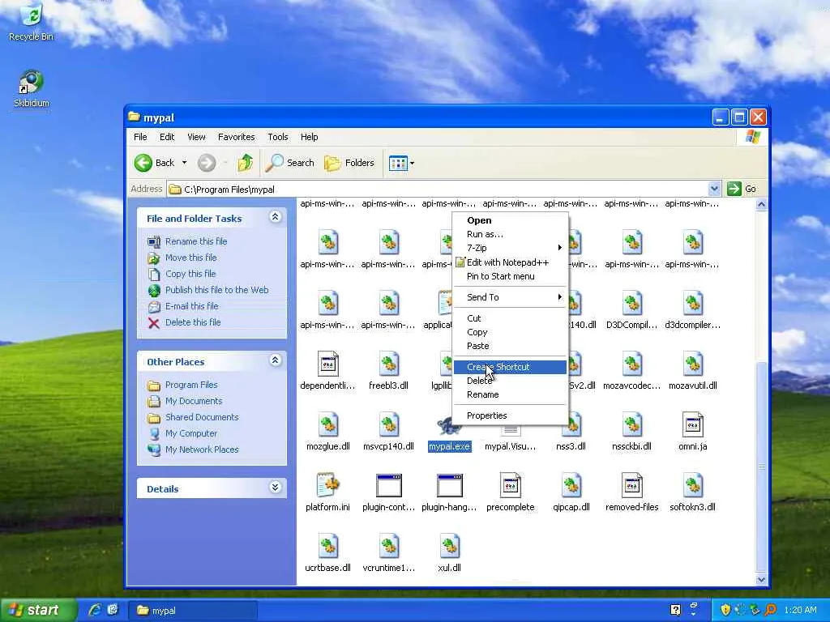
Task: Select the Skibidium desktop shortcut
Action: click(x=32, y=89)
